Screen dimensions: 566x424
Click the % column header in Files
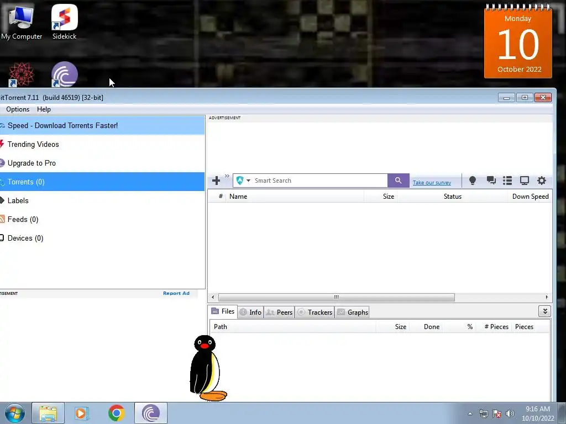click(x=459, y=327)
